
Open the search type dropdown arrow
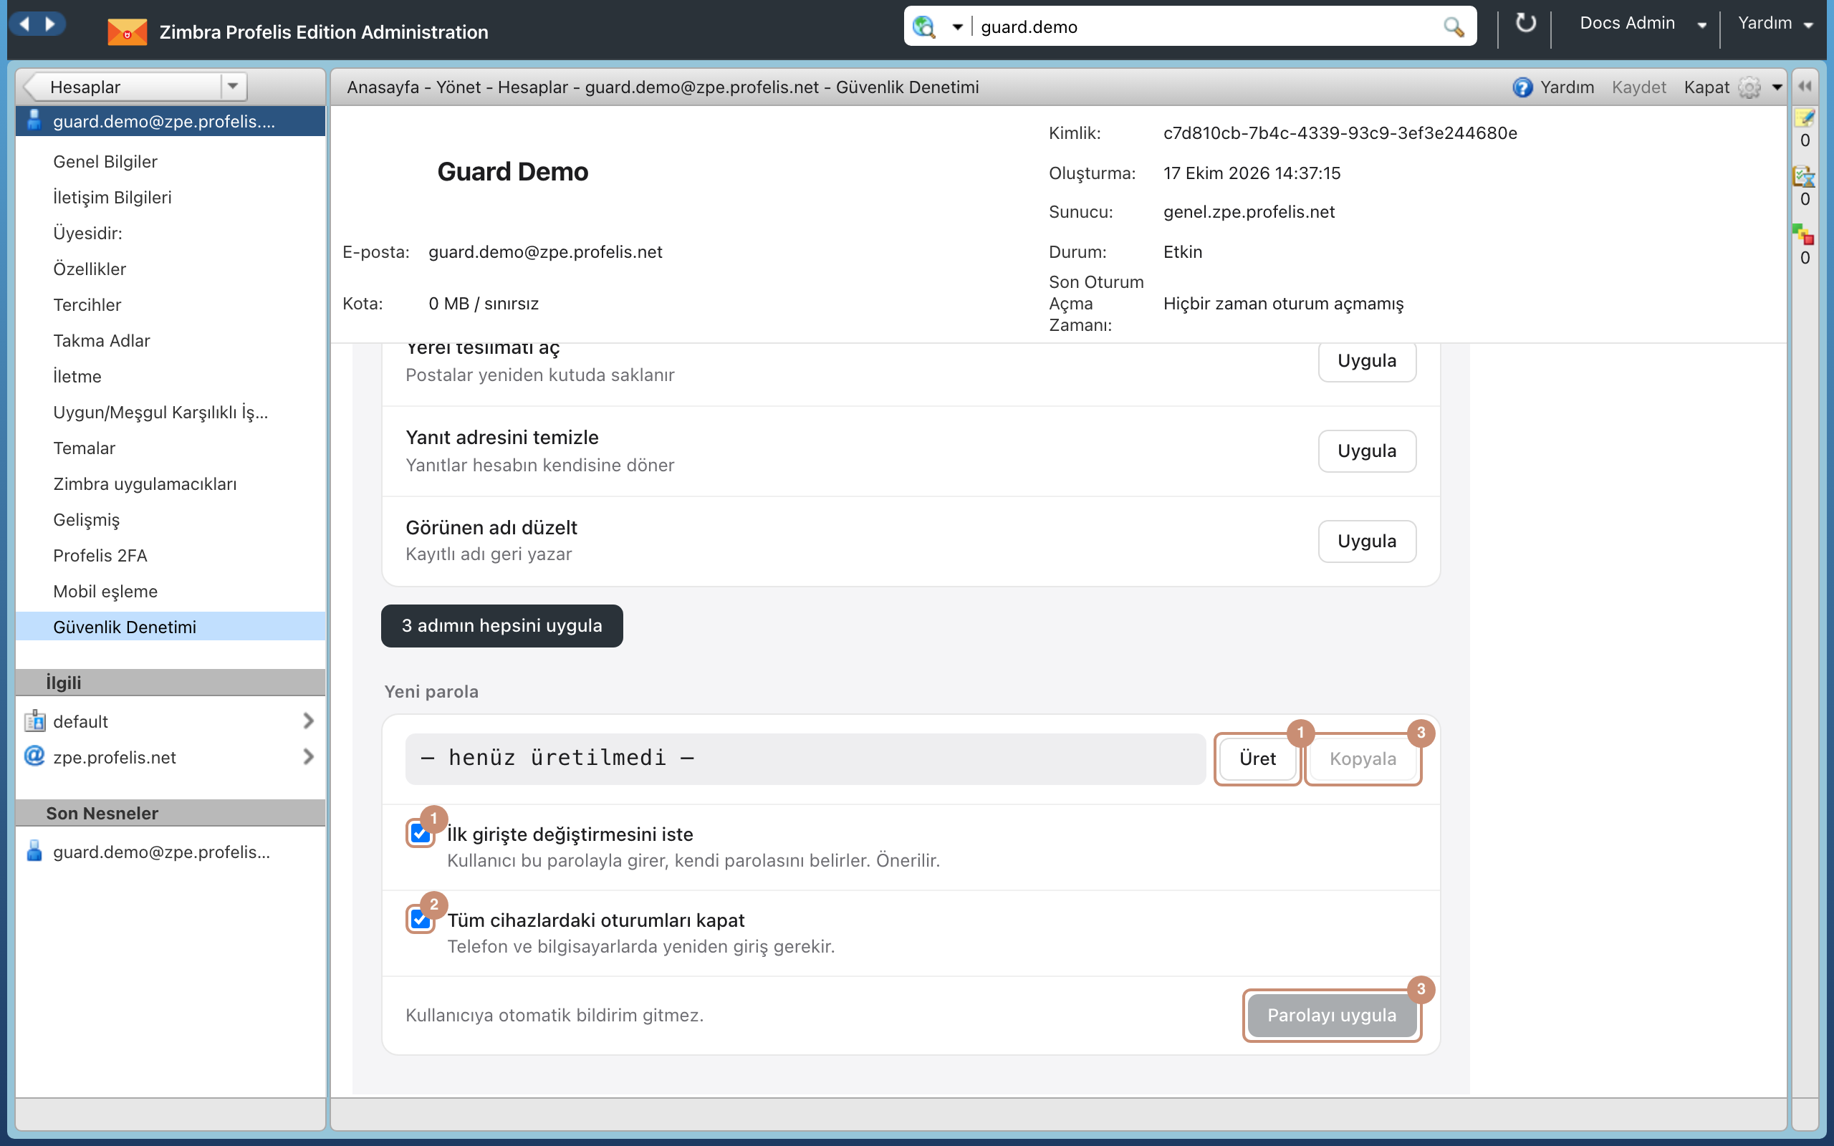[957, 27]
